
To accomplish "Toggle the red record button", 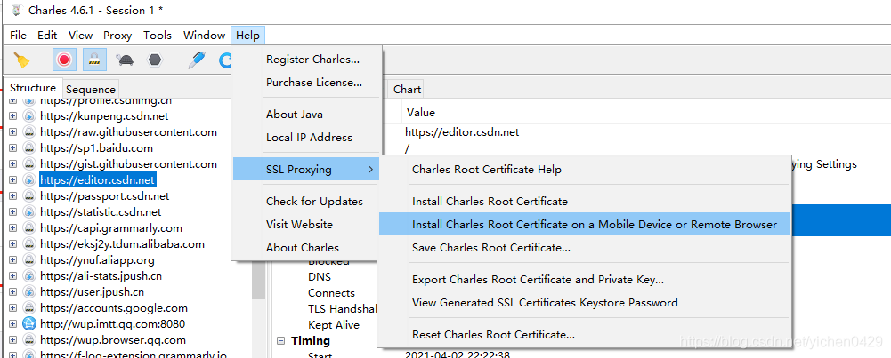I will pos(64,60).
